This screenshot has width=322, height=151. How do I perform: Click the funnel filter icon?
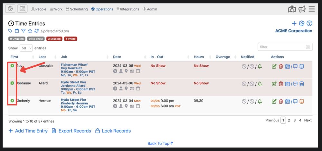24,31
